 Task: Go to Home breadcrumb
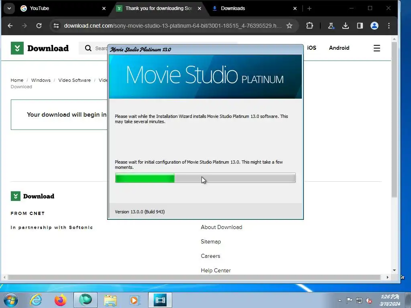17,80
